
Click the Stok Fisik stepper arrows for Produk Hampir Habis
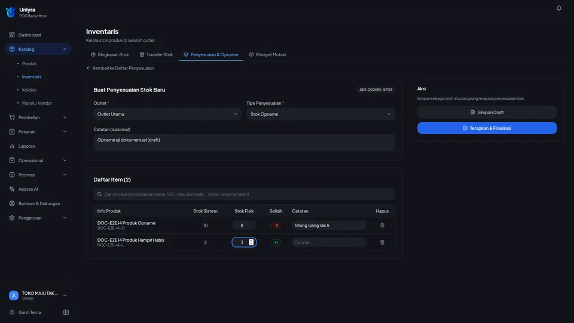tap(251, 242)
